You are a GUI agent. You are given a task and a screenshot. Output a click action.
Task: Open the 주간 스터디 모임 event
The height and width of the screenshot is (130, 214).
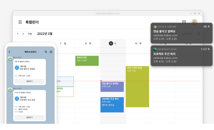click(137, 87)
